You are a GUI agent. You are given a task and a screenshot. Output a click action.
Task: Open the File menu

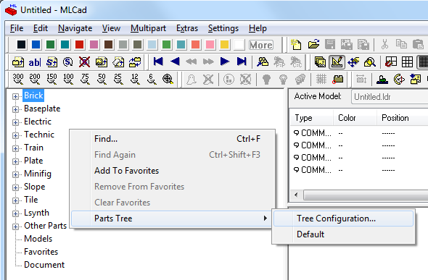click(x=17, y=28)
